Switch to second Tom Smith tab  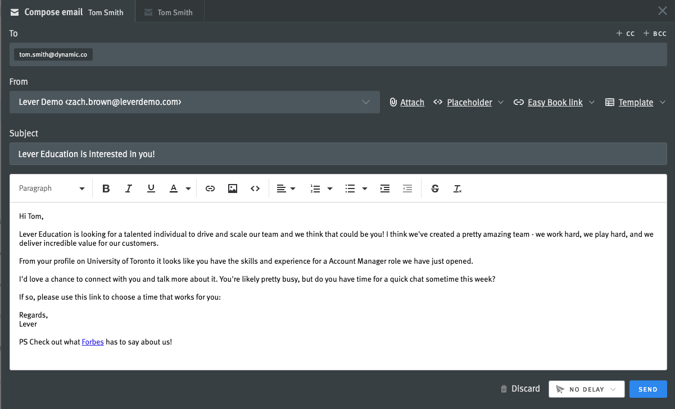coord(169,12)
